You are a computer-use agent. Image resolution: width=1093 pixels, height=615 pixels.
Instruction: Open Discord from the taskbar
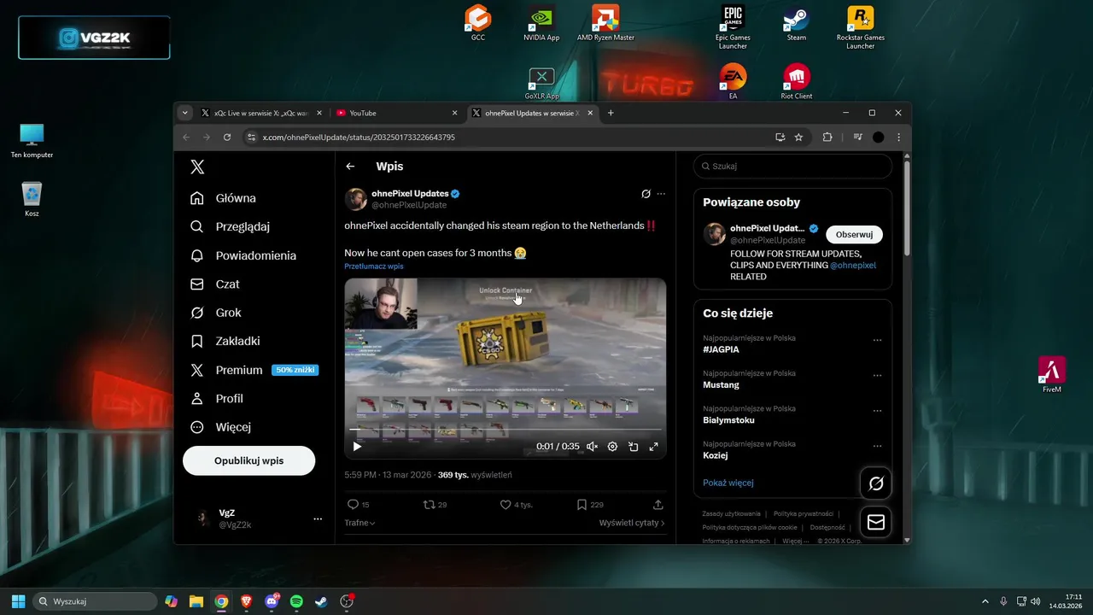[x=272, y=601]
